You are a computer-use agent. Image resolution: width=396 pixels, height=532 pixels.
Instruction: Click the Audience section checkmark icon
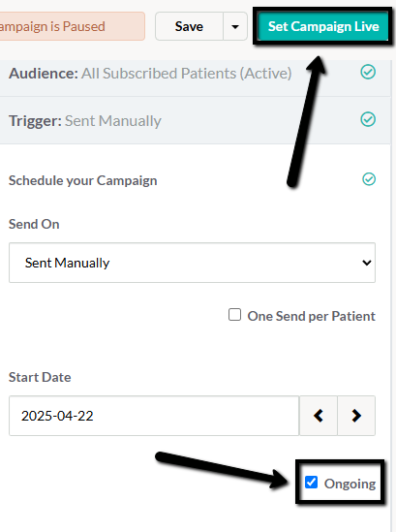368,72
